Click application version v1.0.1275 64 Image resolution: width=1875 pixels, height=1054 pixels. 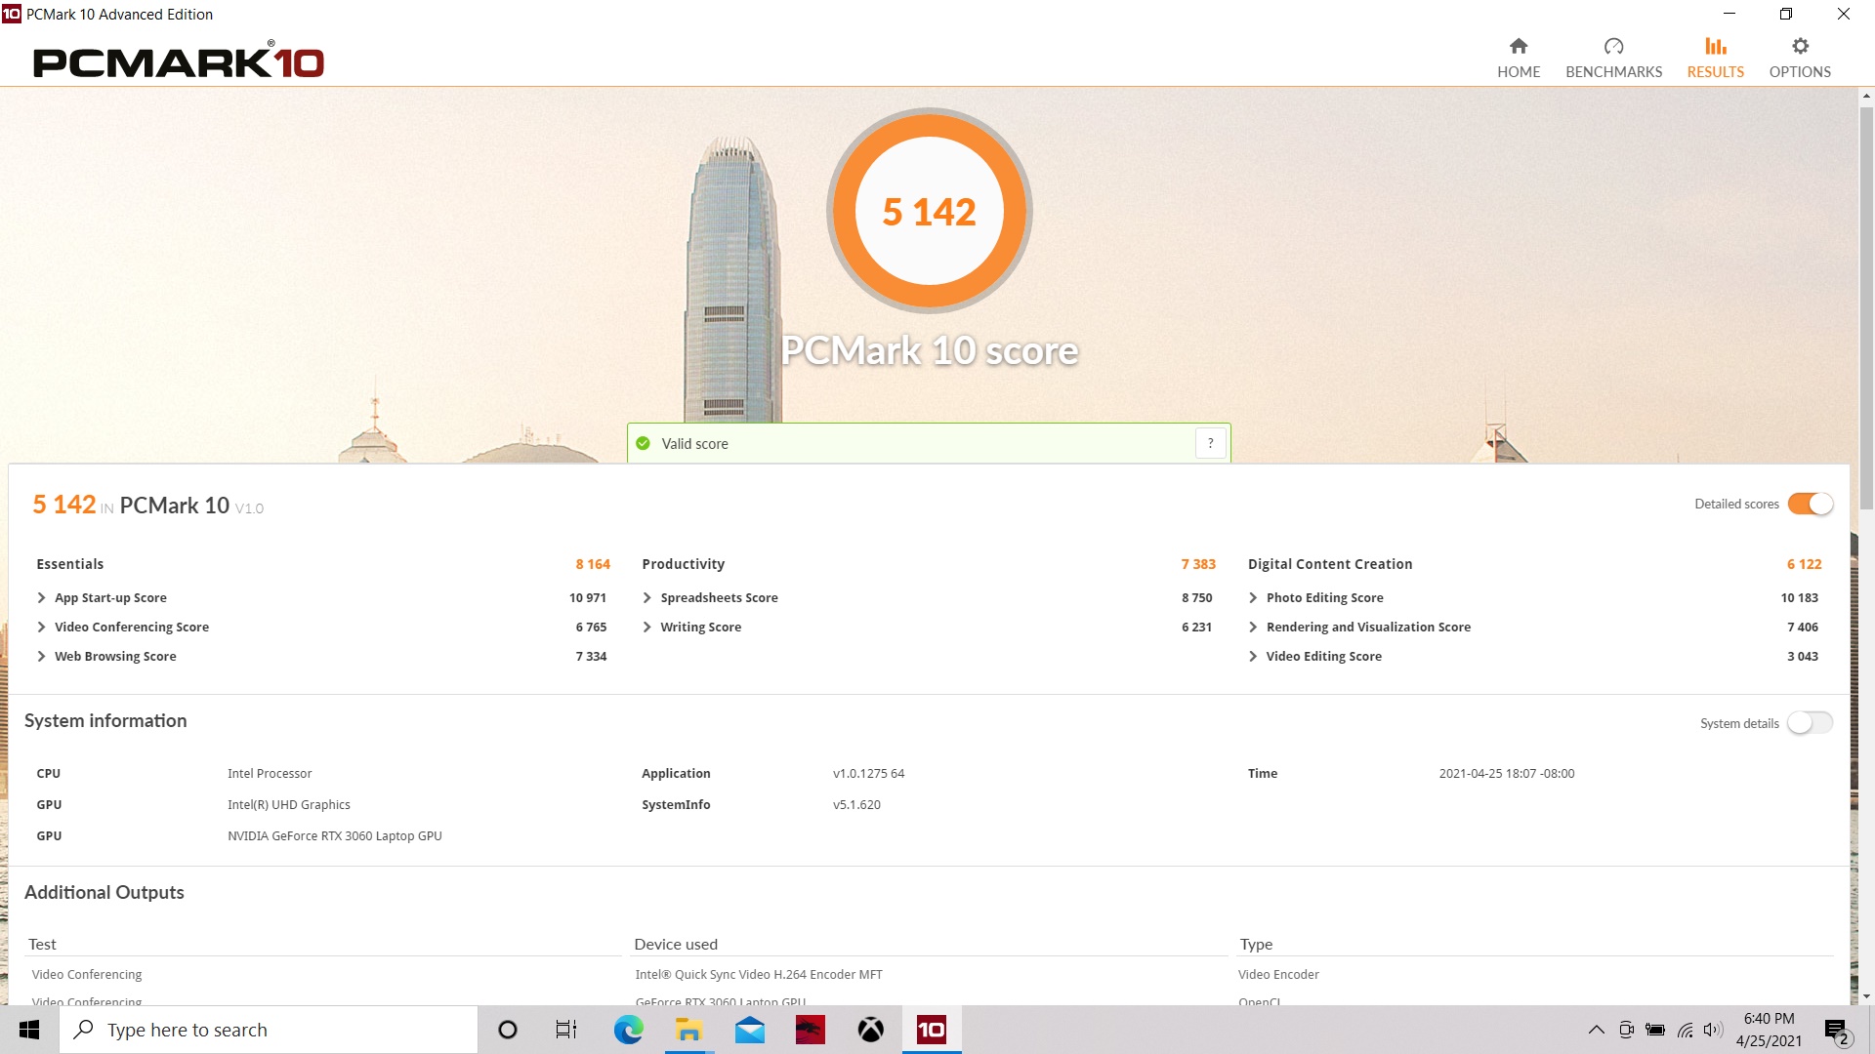(x=868, y=773)
